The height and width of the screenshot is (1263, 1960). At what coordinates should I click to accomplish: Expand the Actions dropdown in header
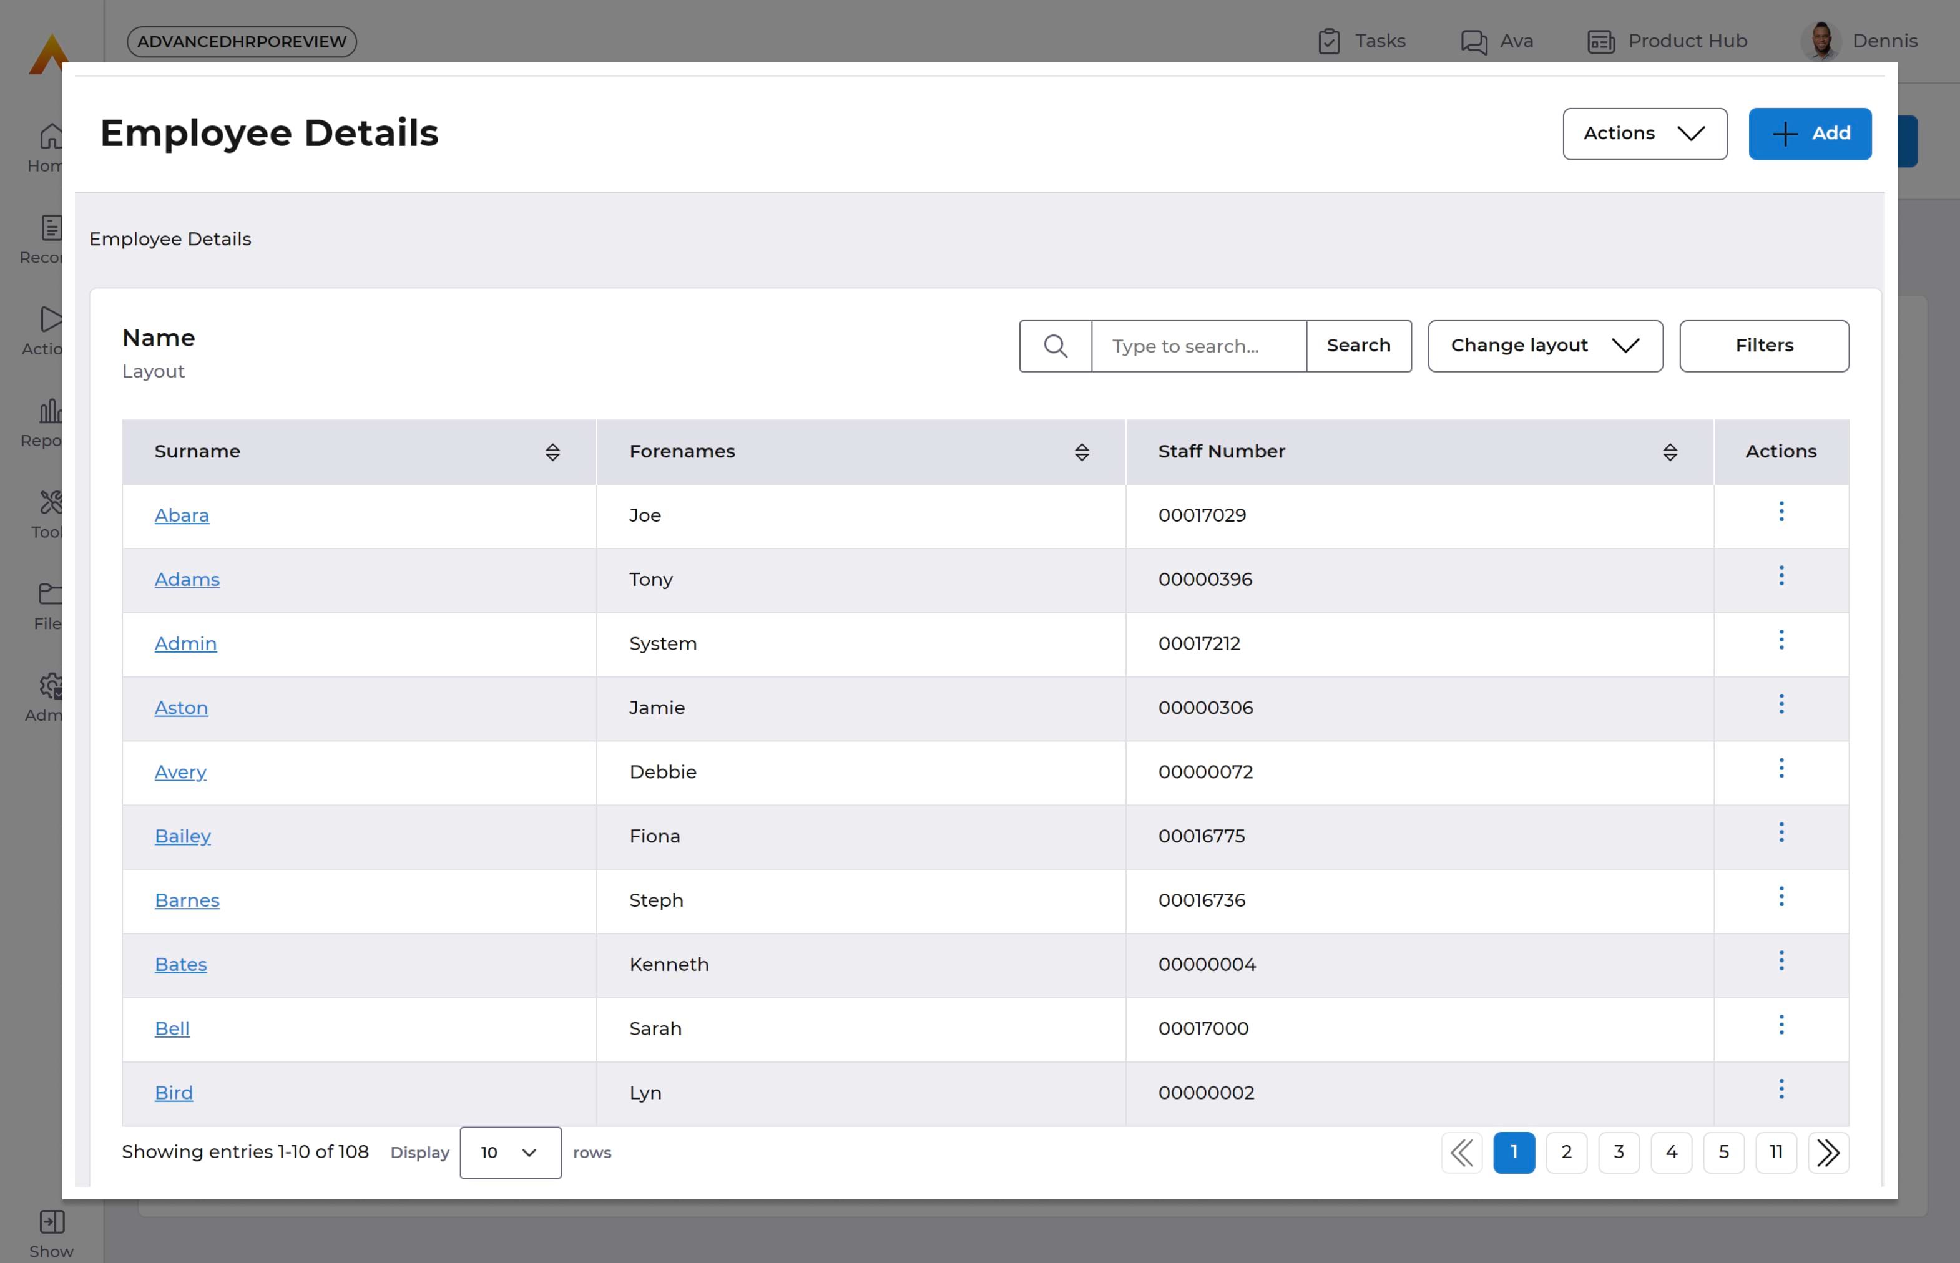(1645, 134)
